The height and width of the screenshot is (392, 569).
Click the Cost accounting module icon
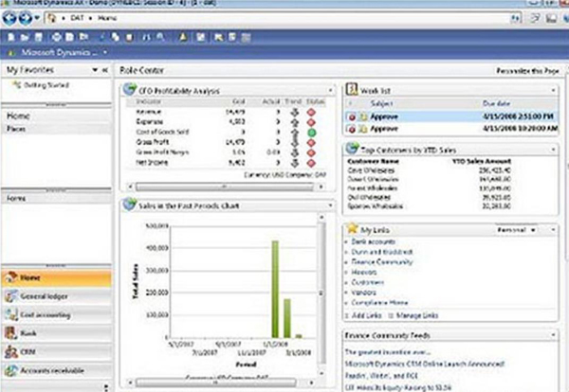[10, 315]
